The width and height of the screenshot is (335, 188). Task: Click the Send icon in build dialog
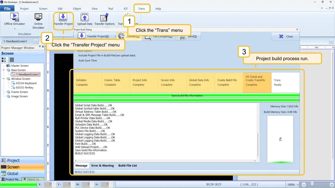pos(182,37)
